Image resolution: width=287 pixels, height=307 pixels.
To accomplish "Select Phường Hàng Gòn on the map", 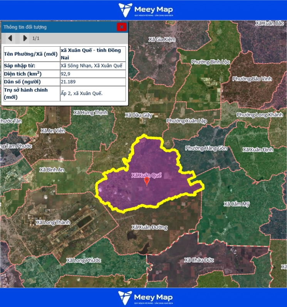I will pyautogui.click(x=206, y=148).
